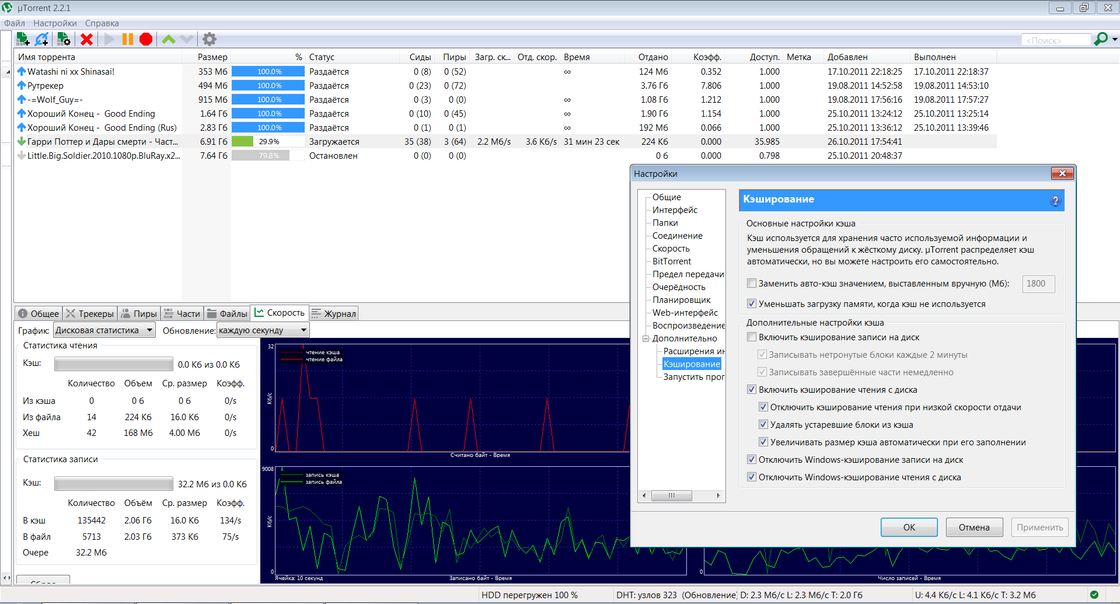Click the help question mark in Кэширование header
1120x604 pixels.
pos(1055,201)
